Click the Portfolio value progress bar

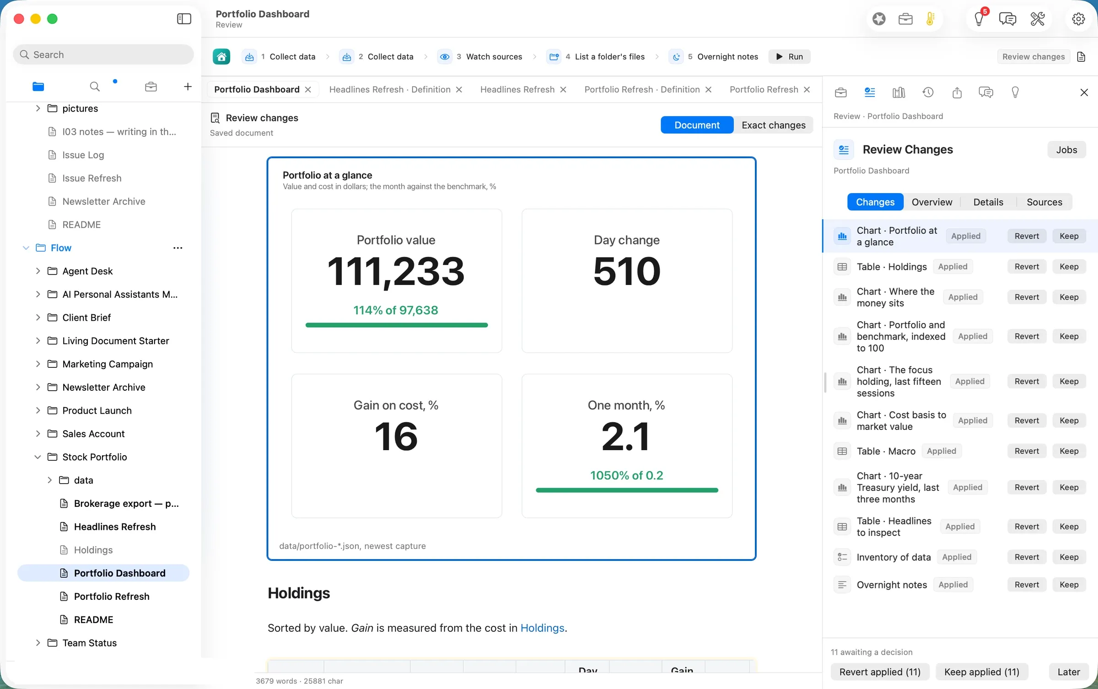(x=397, y=325)
